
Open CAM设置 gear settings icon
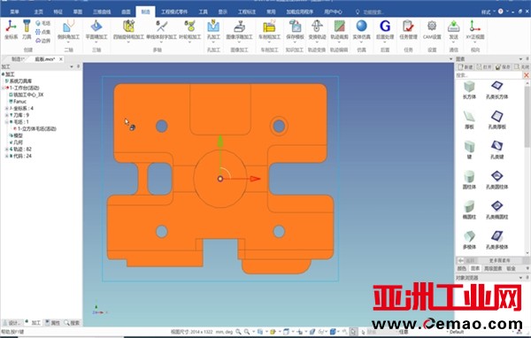(x=432, y=29)
